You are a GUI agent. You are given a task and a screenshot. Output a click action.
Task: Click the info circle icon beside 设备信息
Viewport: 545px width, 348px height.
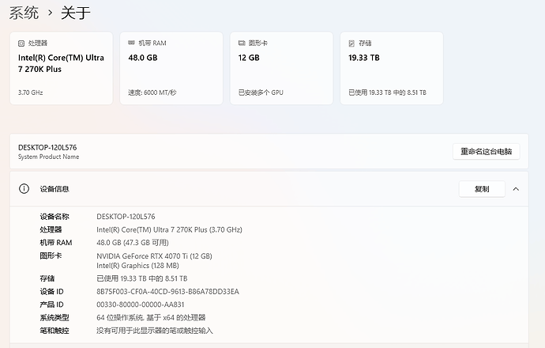(24, 189)
